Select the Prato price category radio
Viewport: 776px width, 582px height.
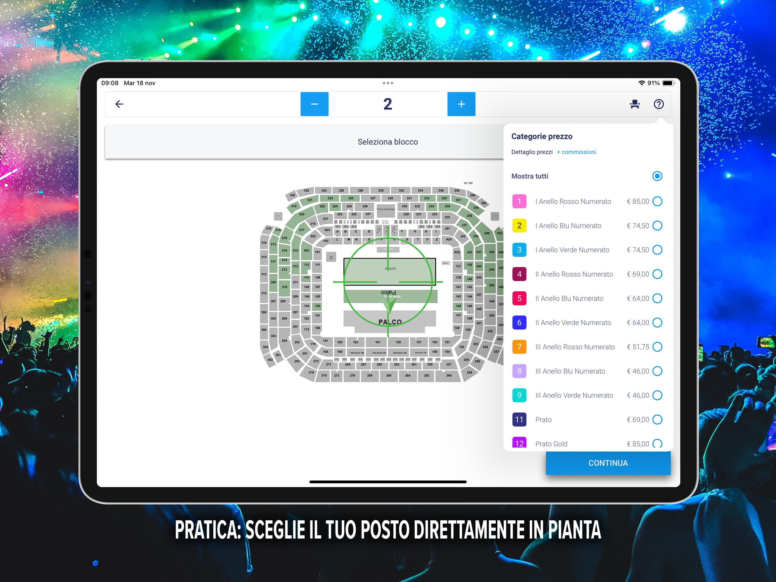coord(657,419)
